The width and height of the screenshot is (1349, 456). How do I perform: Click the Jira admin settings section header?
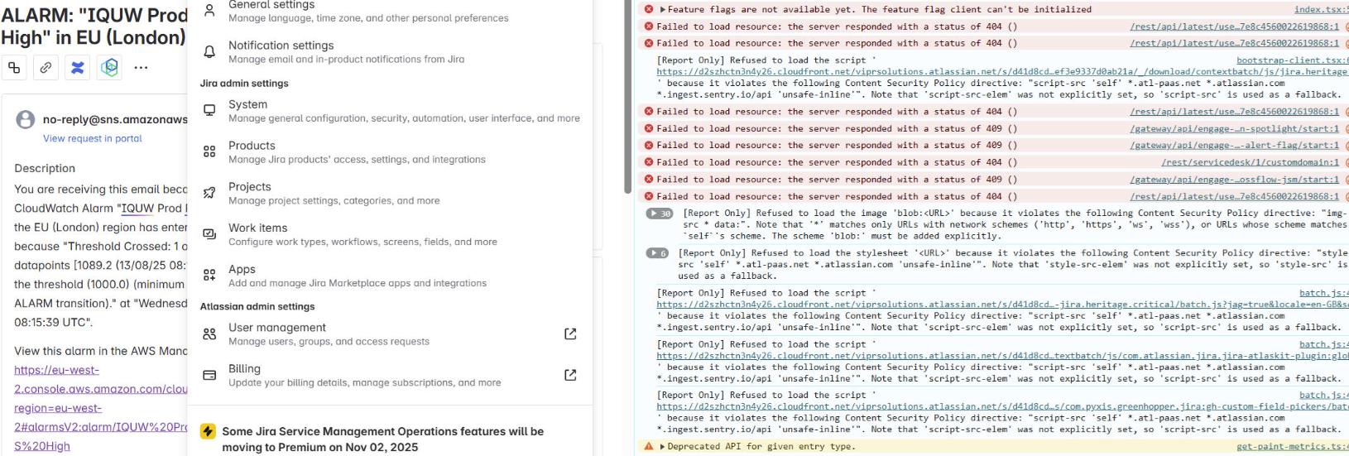pos(244,84)
